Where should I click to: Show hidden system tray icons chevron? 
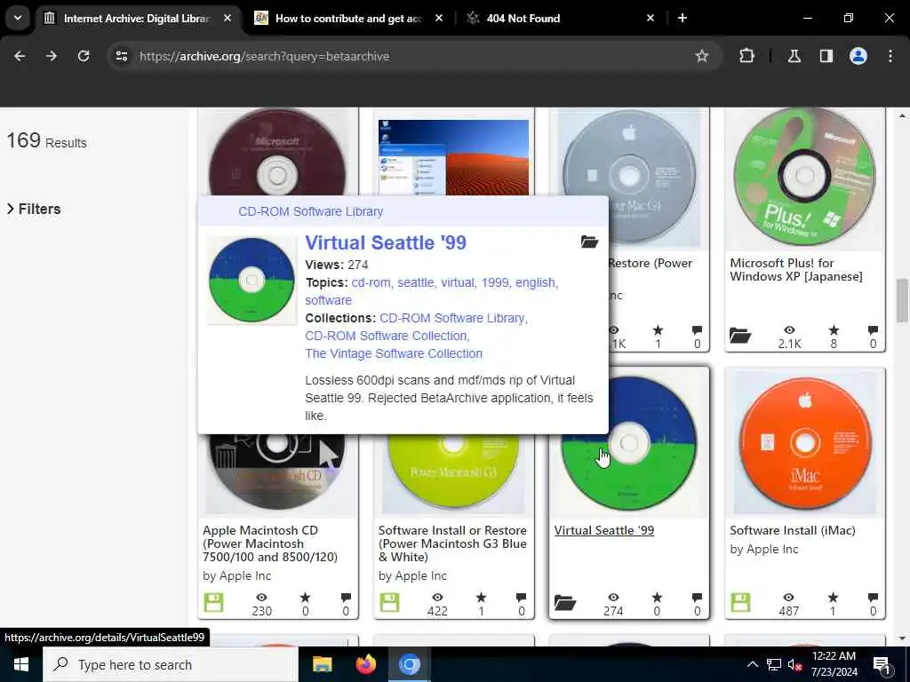(752, 664)
